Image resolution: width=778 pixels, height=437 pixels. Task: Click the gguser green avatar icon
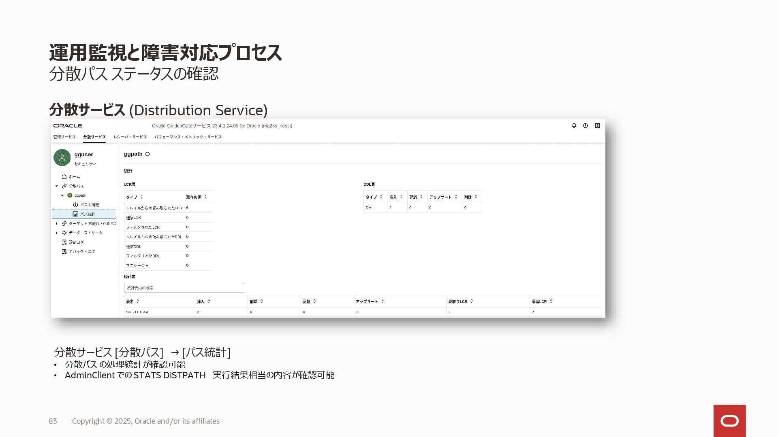(x=62, y=157)
